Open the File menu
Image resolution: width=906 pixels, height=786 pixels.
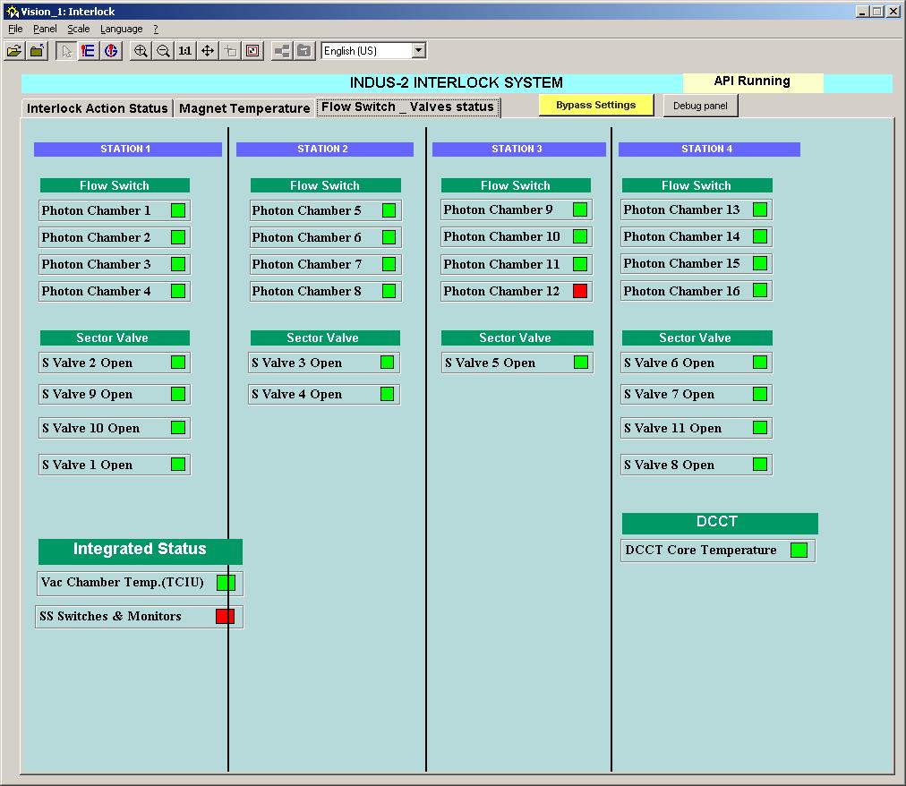15,29
